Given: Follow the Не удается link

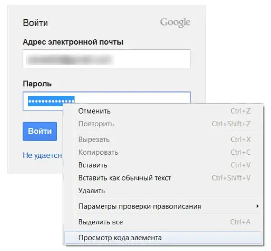Looking at the screenshot, I should tap(42, 155).
